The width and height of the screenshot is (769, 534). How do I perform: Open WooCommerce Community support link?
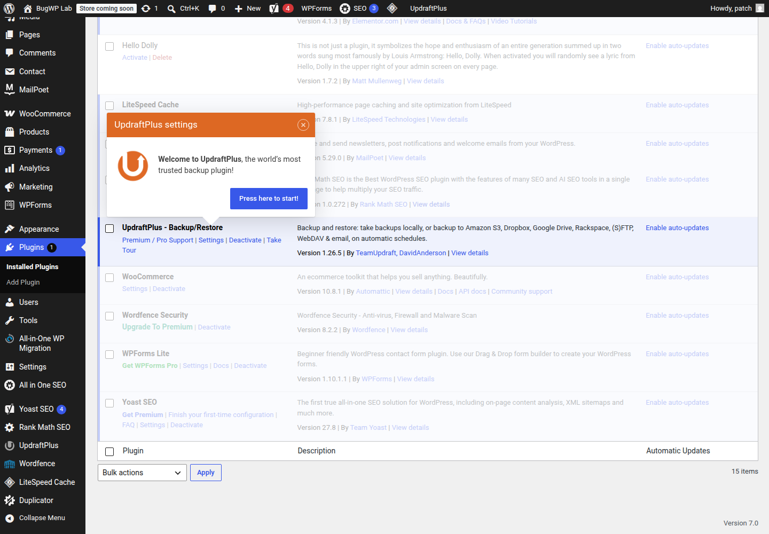tap(522, 292)
